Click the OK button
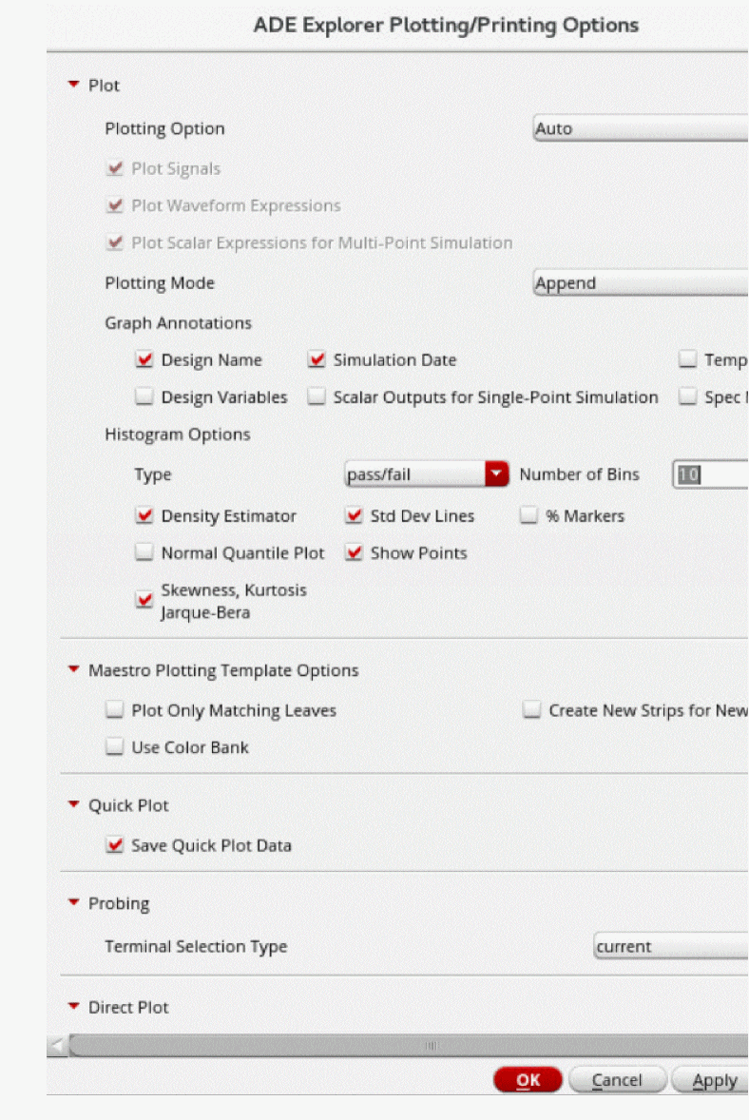 528,1080
